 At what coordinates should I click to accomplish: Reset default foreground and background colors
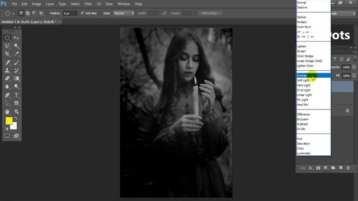[x=7, y=128]
